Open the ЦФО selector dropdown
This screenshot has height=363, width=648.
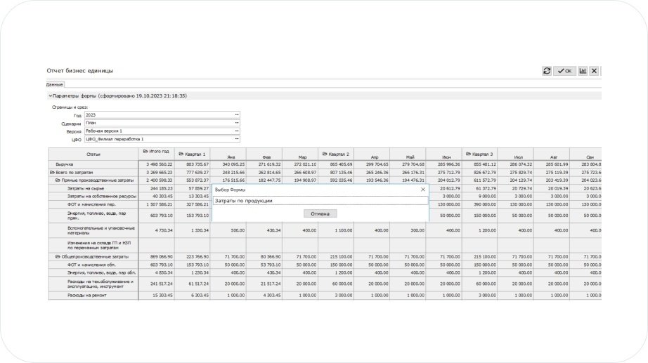pyautogui.click(x=237, y=140)
